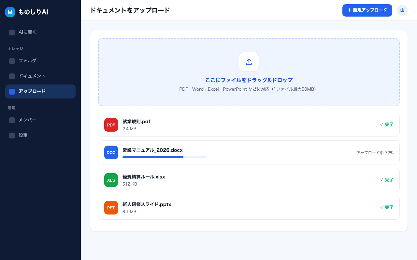Open ドキュメント in the sidebar

40,76
